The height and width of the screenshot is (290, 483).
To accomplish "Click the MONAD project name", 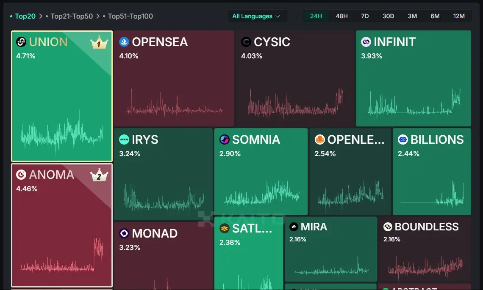I will coord(155,234).
